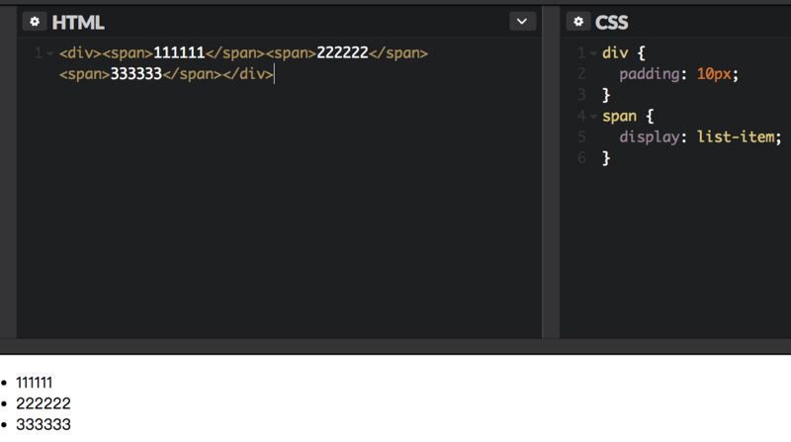Select the HTML panel title
The image size is (791, 442).
click(x=78, y=22)
